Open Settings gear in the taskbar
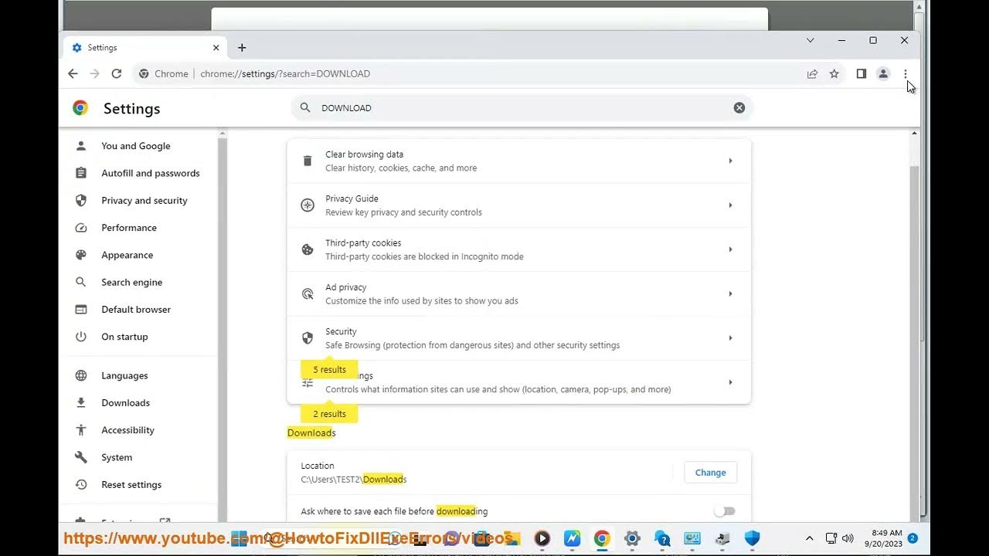Image resolution: width=989 pixels, height=556 pixels. coord(632,538)
